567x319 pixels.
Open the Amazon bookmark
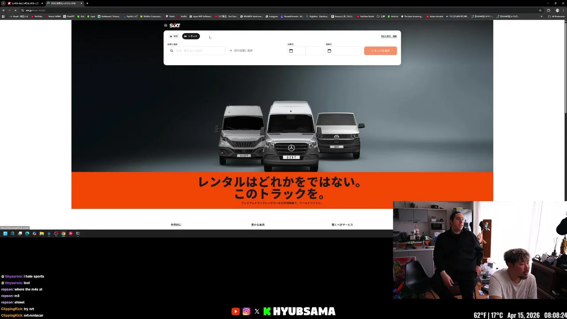click(x=343, y=16)
